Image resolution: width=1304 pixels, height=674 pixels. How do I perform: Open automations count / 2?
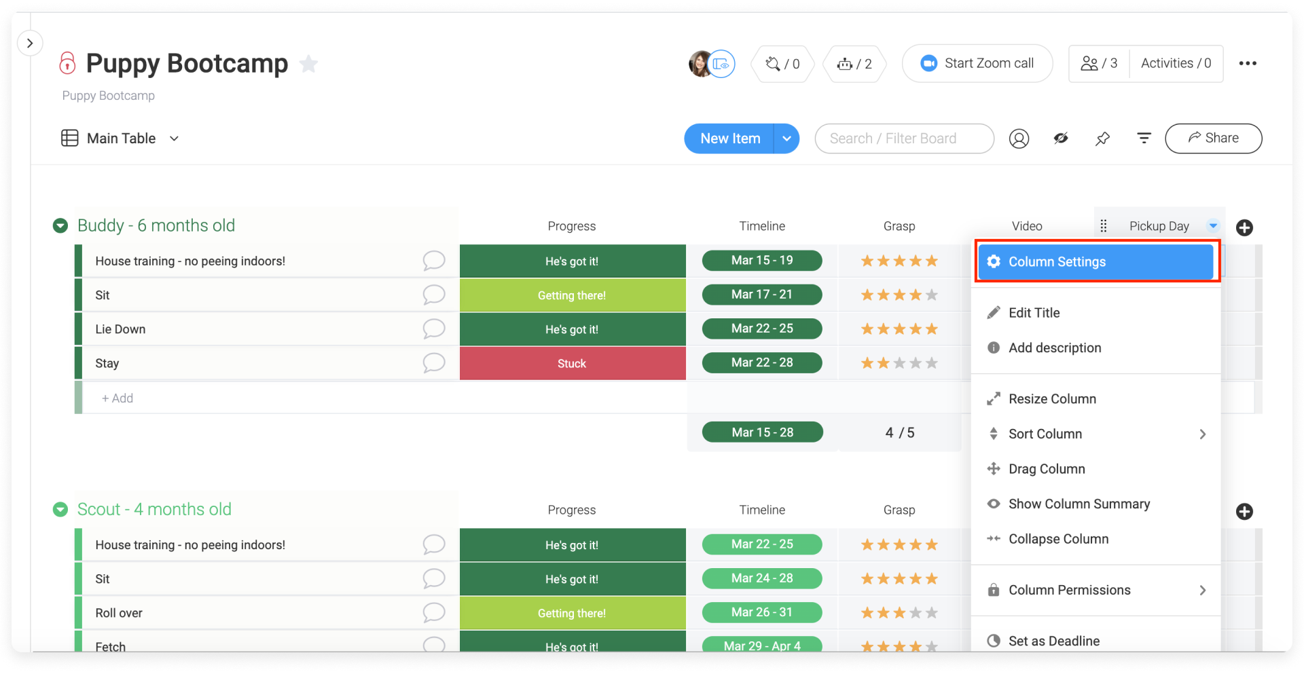tap(854, 64)
